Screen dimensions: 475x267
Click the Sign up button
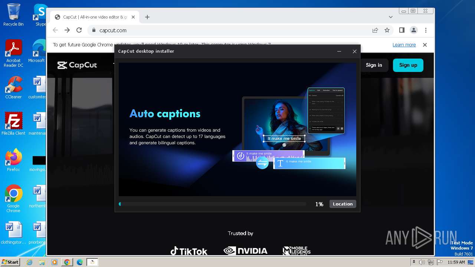[x=408, y=65]
